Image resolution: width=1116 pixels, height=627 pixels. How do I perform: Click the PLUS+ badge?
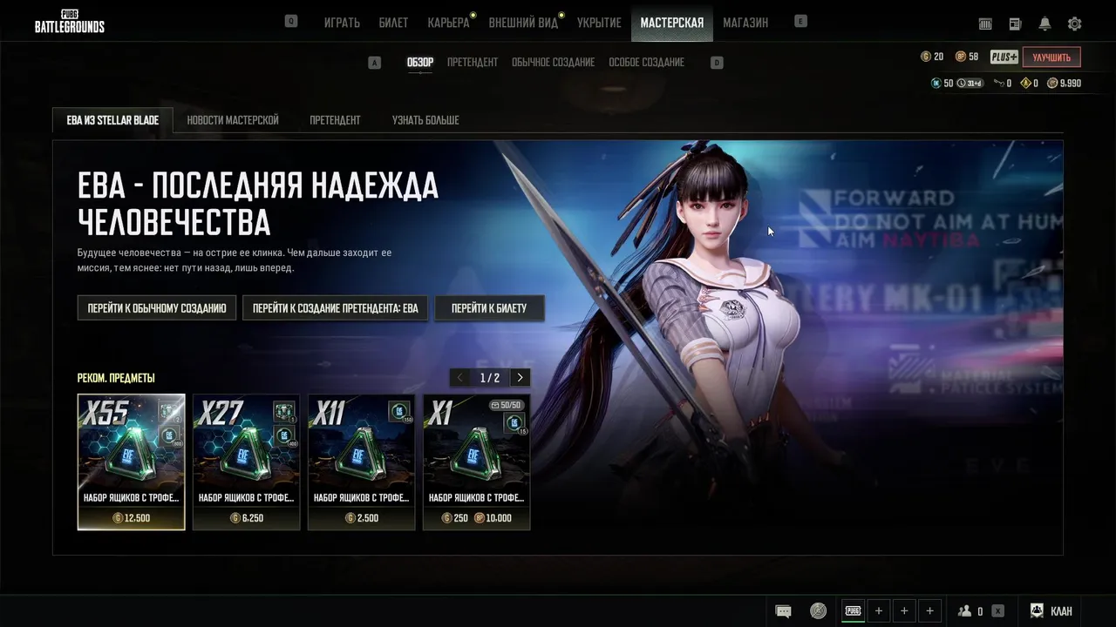[1004, 57]
